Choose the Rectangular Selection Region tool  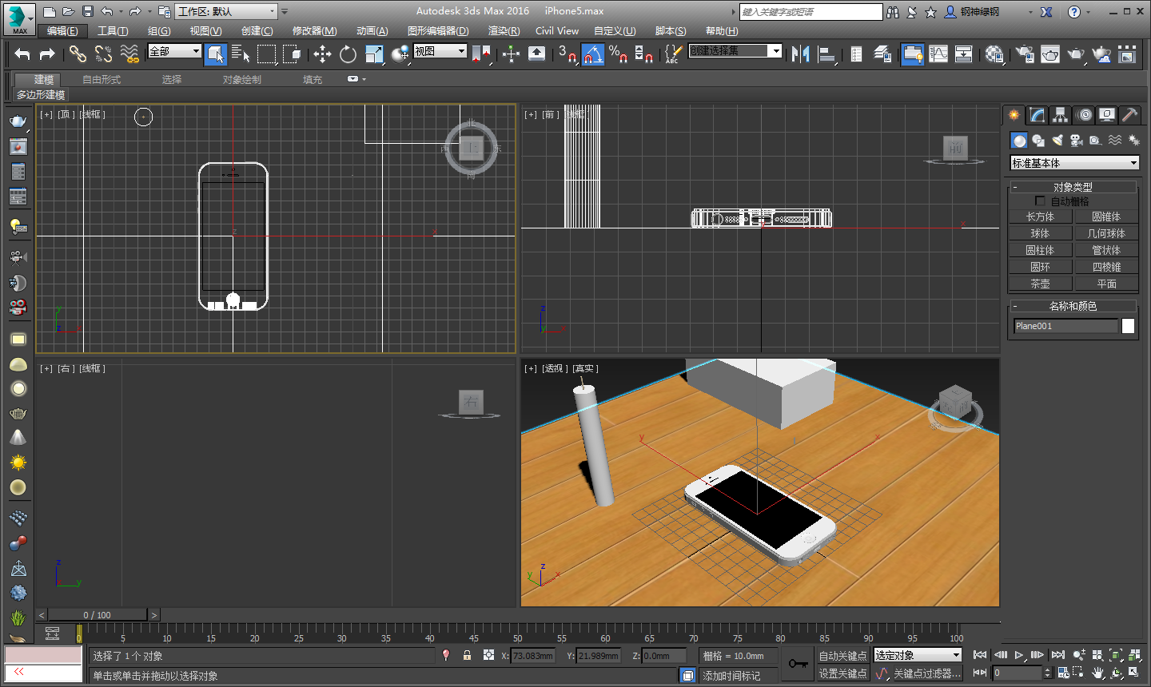click(x=266, y=54)
